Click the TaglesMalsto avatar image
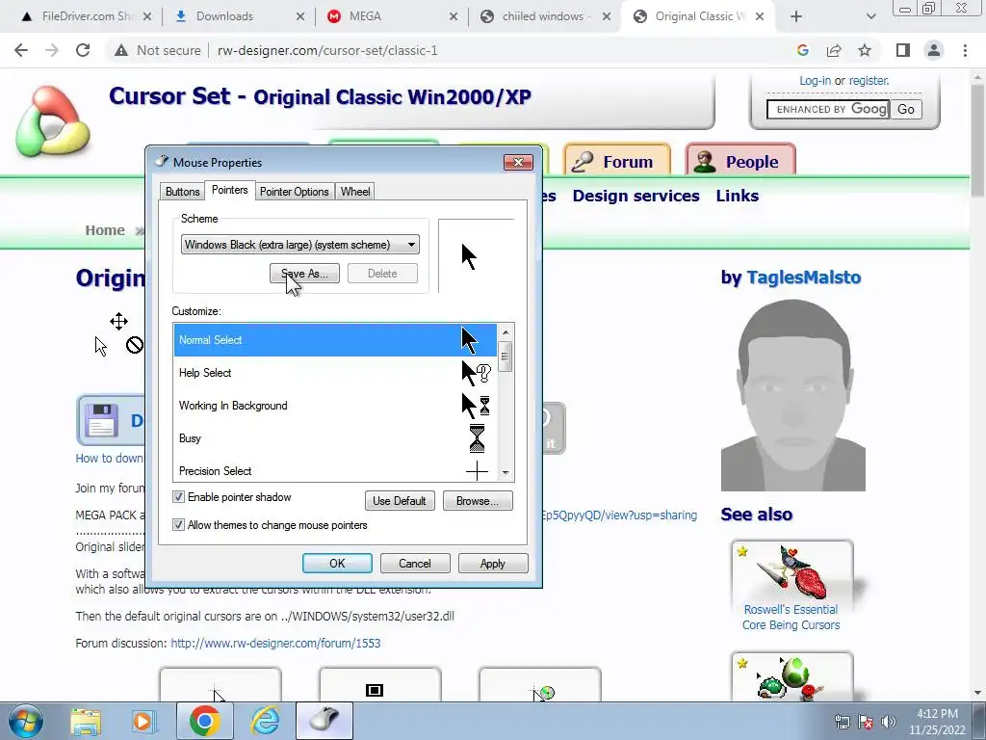The width and height of the screenshot is (986, 740). point(793,395)
